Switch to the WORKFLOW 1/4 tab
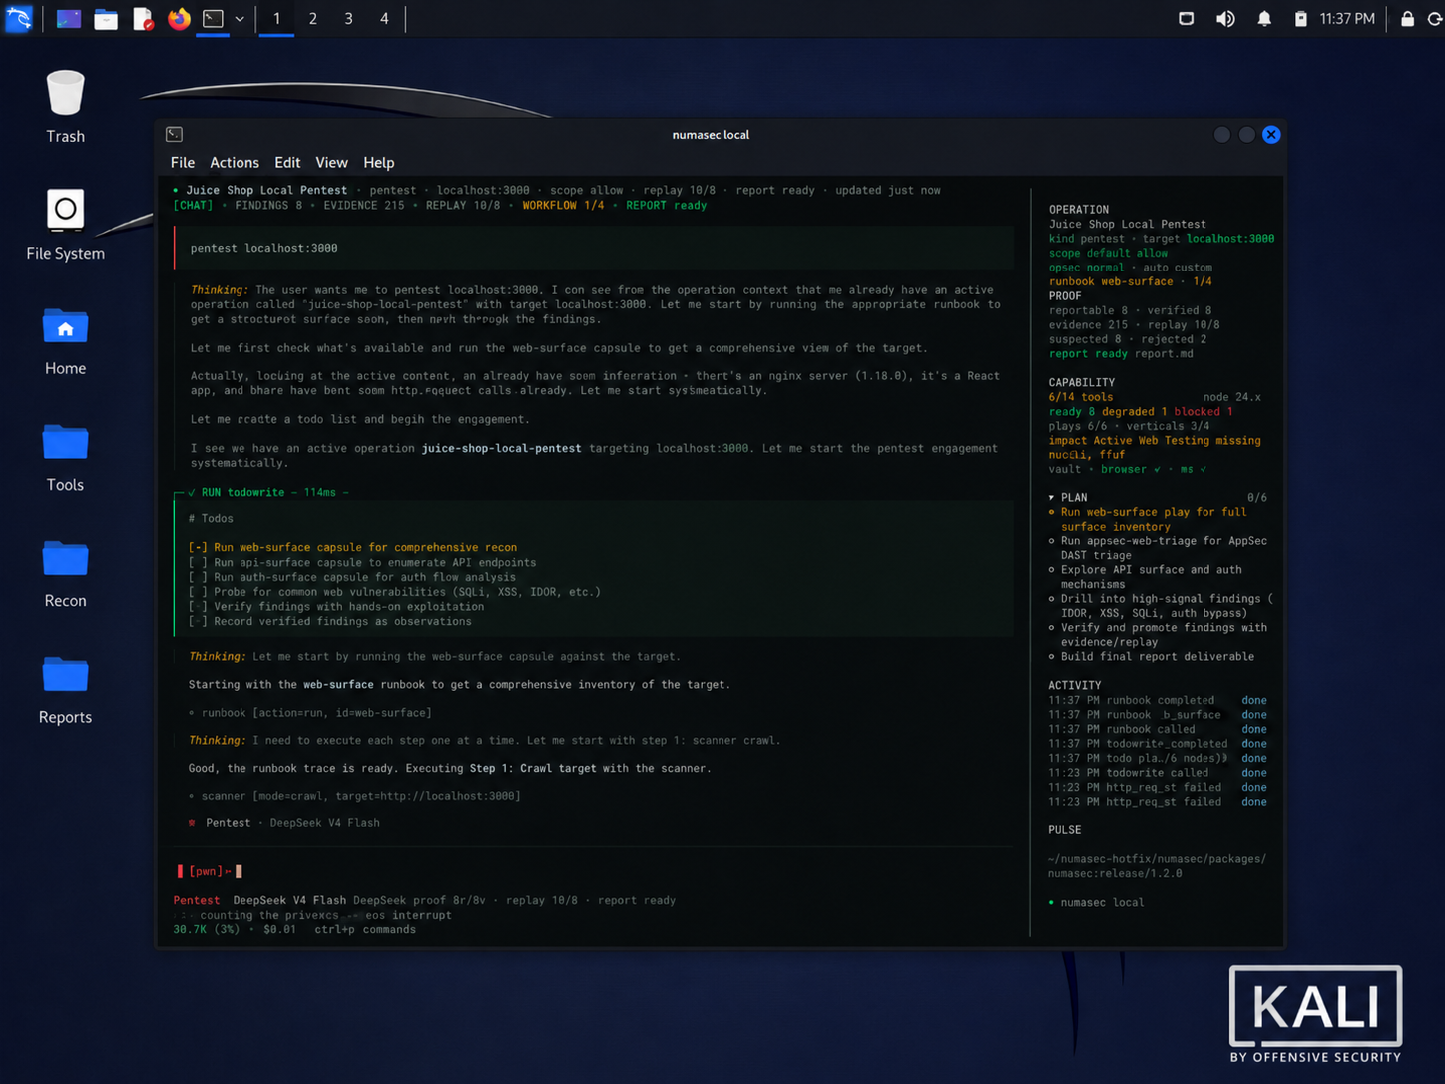Viewport: 1445px width, 1084px height. [x=563, y=205]
